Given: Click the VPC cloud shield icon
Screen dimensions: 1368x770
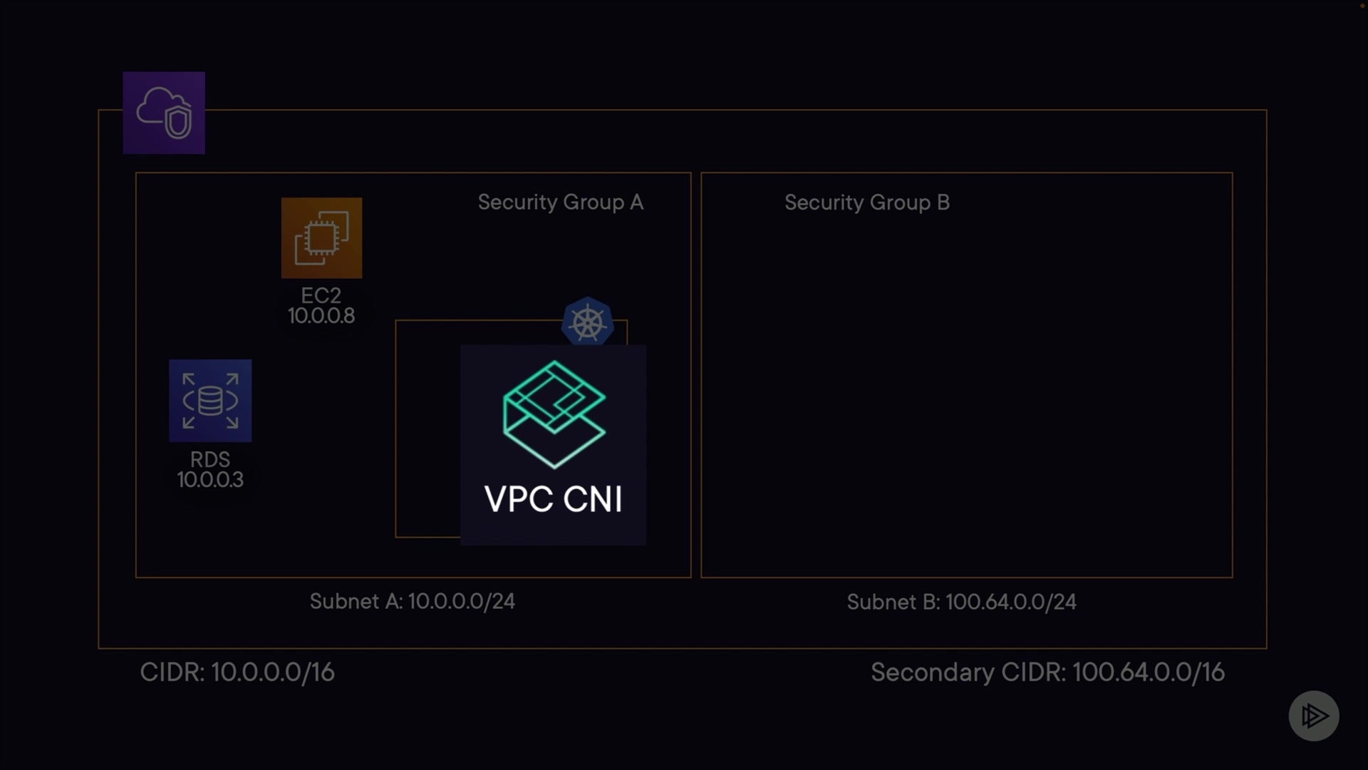Looking at the screenshot, I should coord(164,113).
